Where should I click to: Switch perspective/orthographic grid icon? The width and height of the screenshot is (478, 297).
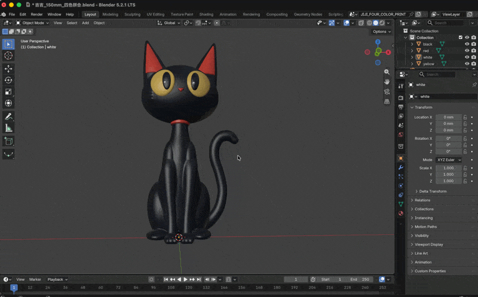coord(387,101)
